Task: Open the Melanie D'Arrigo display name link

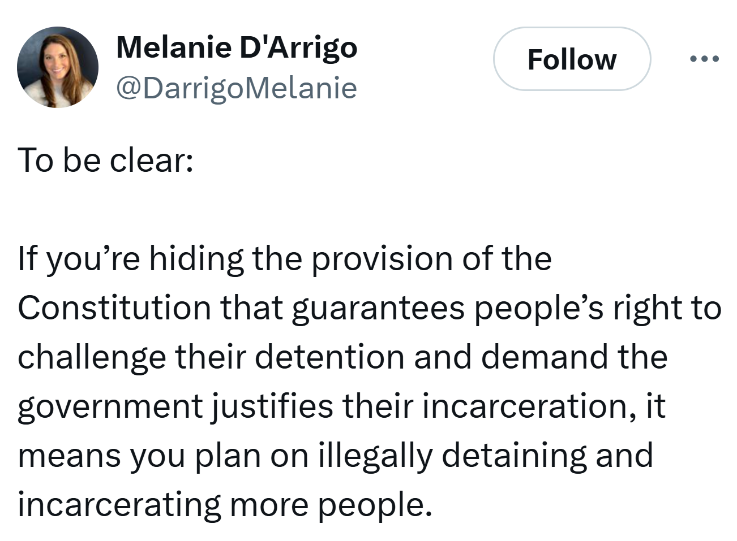Action: click(237, 47)
